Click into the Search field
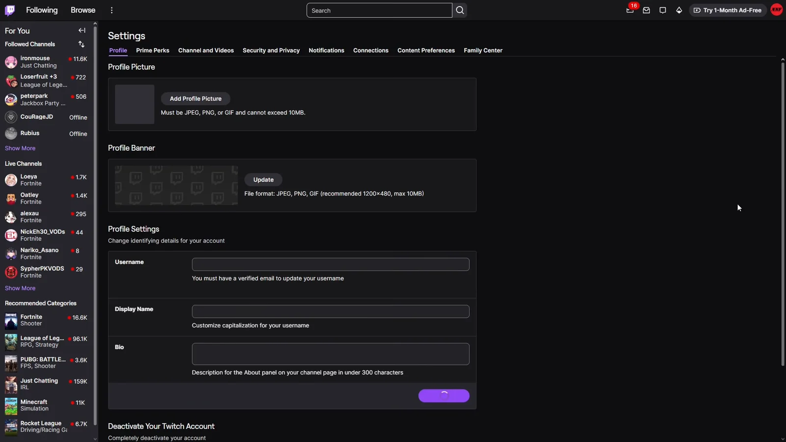 pos(379,10)
